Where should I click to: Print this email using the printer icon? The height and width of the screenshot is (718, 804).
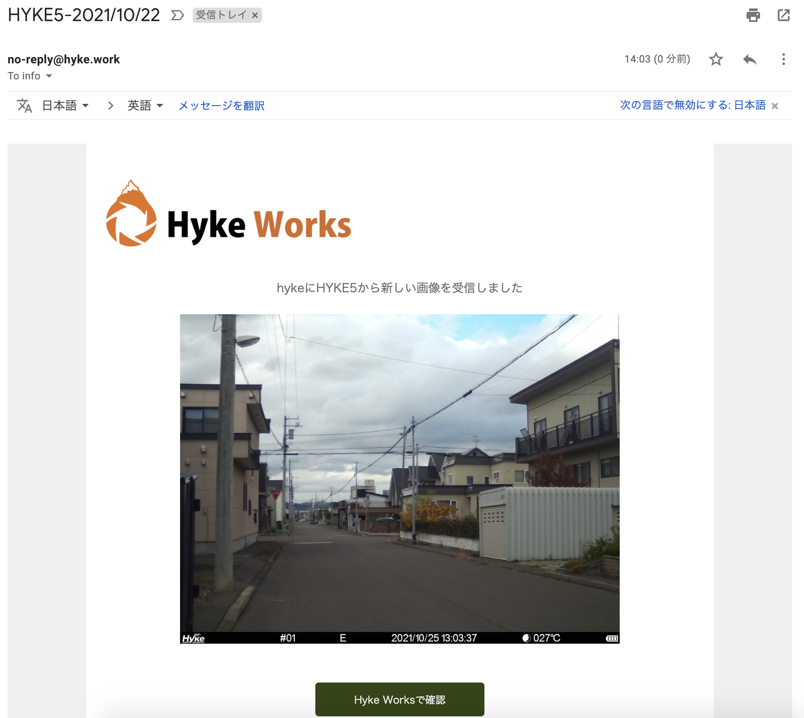pos(753,15)
